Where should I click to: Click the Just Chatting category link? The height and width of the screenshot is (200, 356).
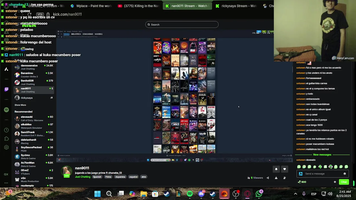click(83, 177)
